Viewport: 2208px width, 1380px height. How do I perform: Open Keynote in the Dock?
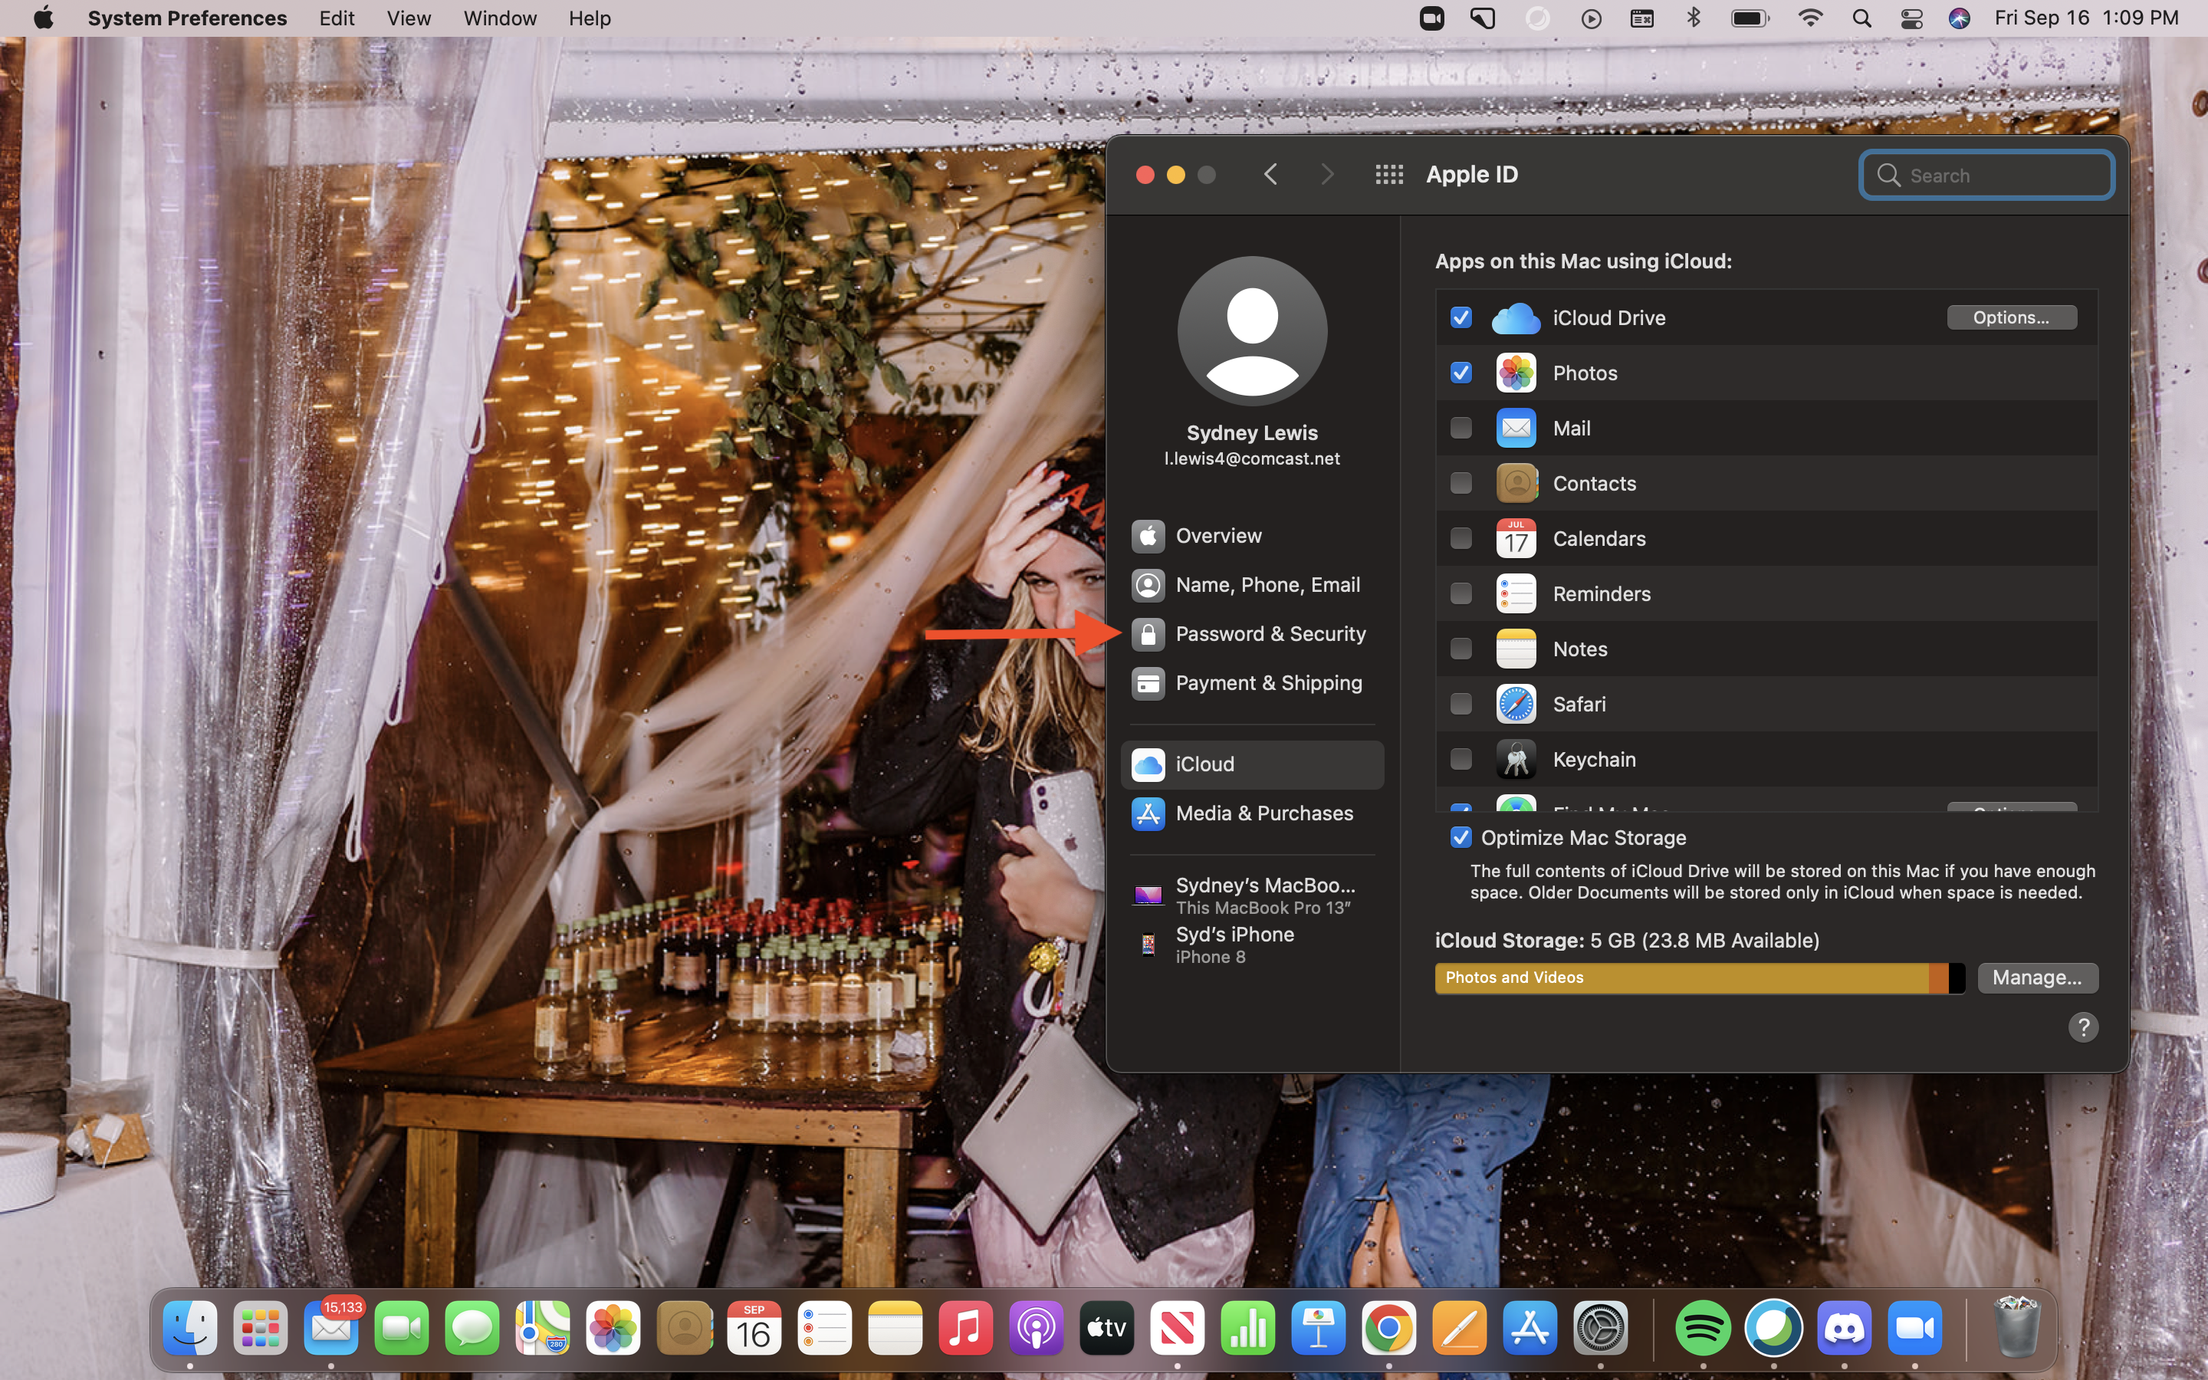pyautogui.click(x=1319, y=1328)
